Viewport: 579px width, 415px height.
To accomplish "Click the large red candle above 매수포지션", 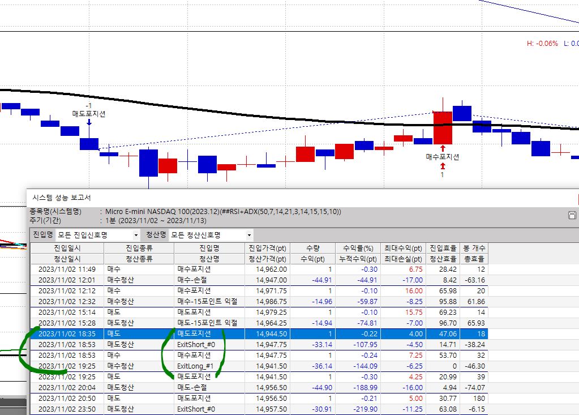I will (443, 127).
